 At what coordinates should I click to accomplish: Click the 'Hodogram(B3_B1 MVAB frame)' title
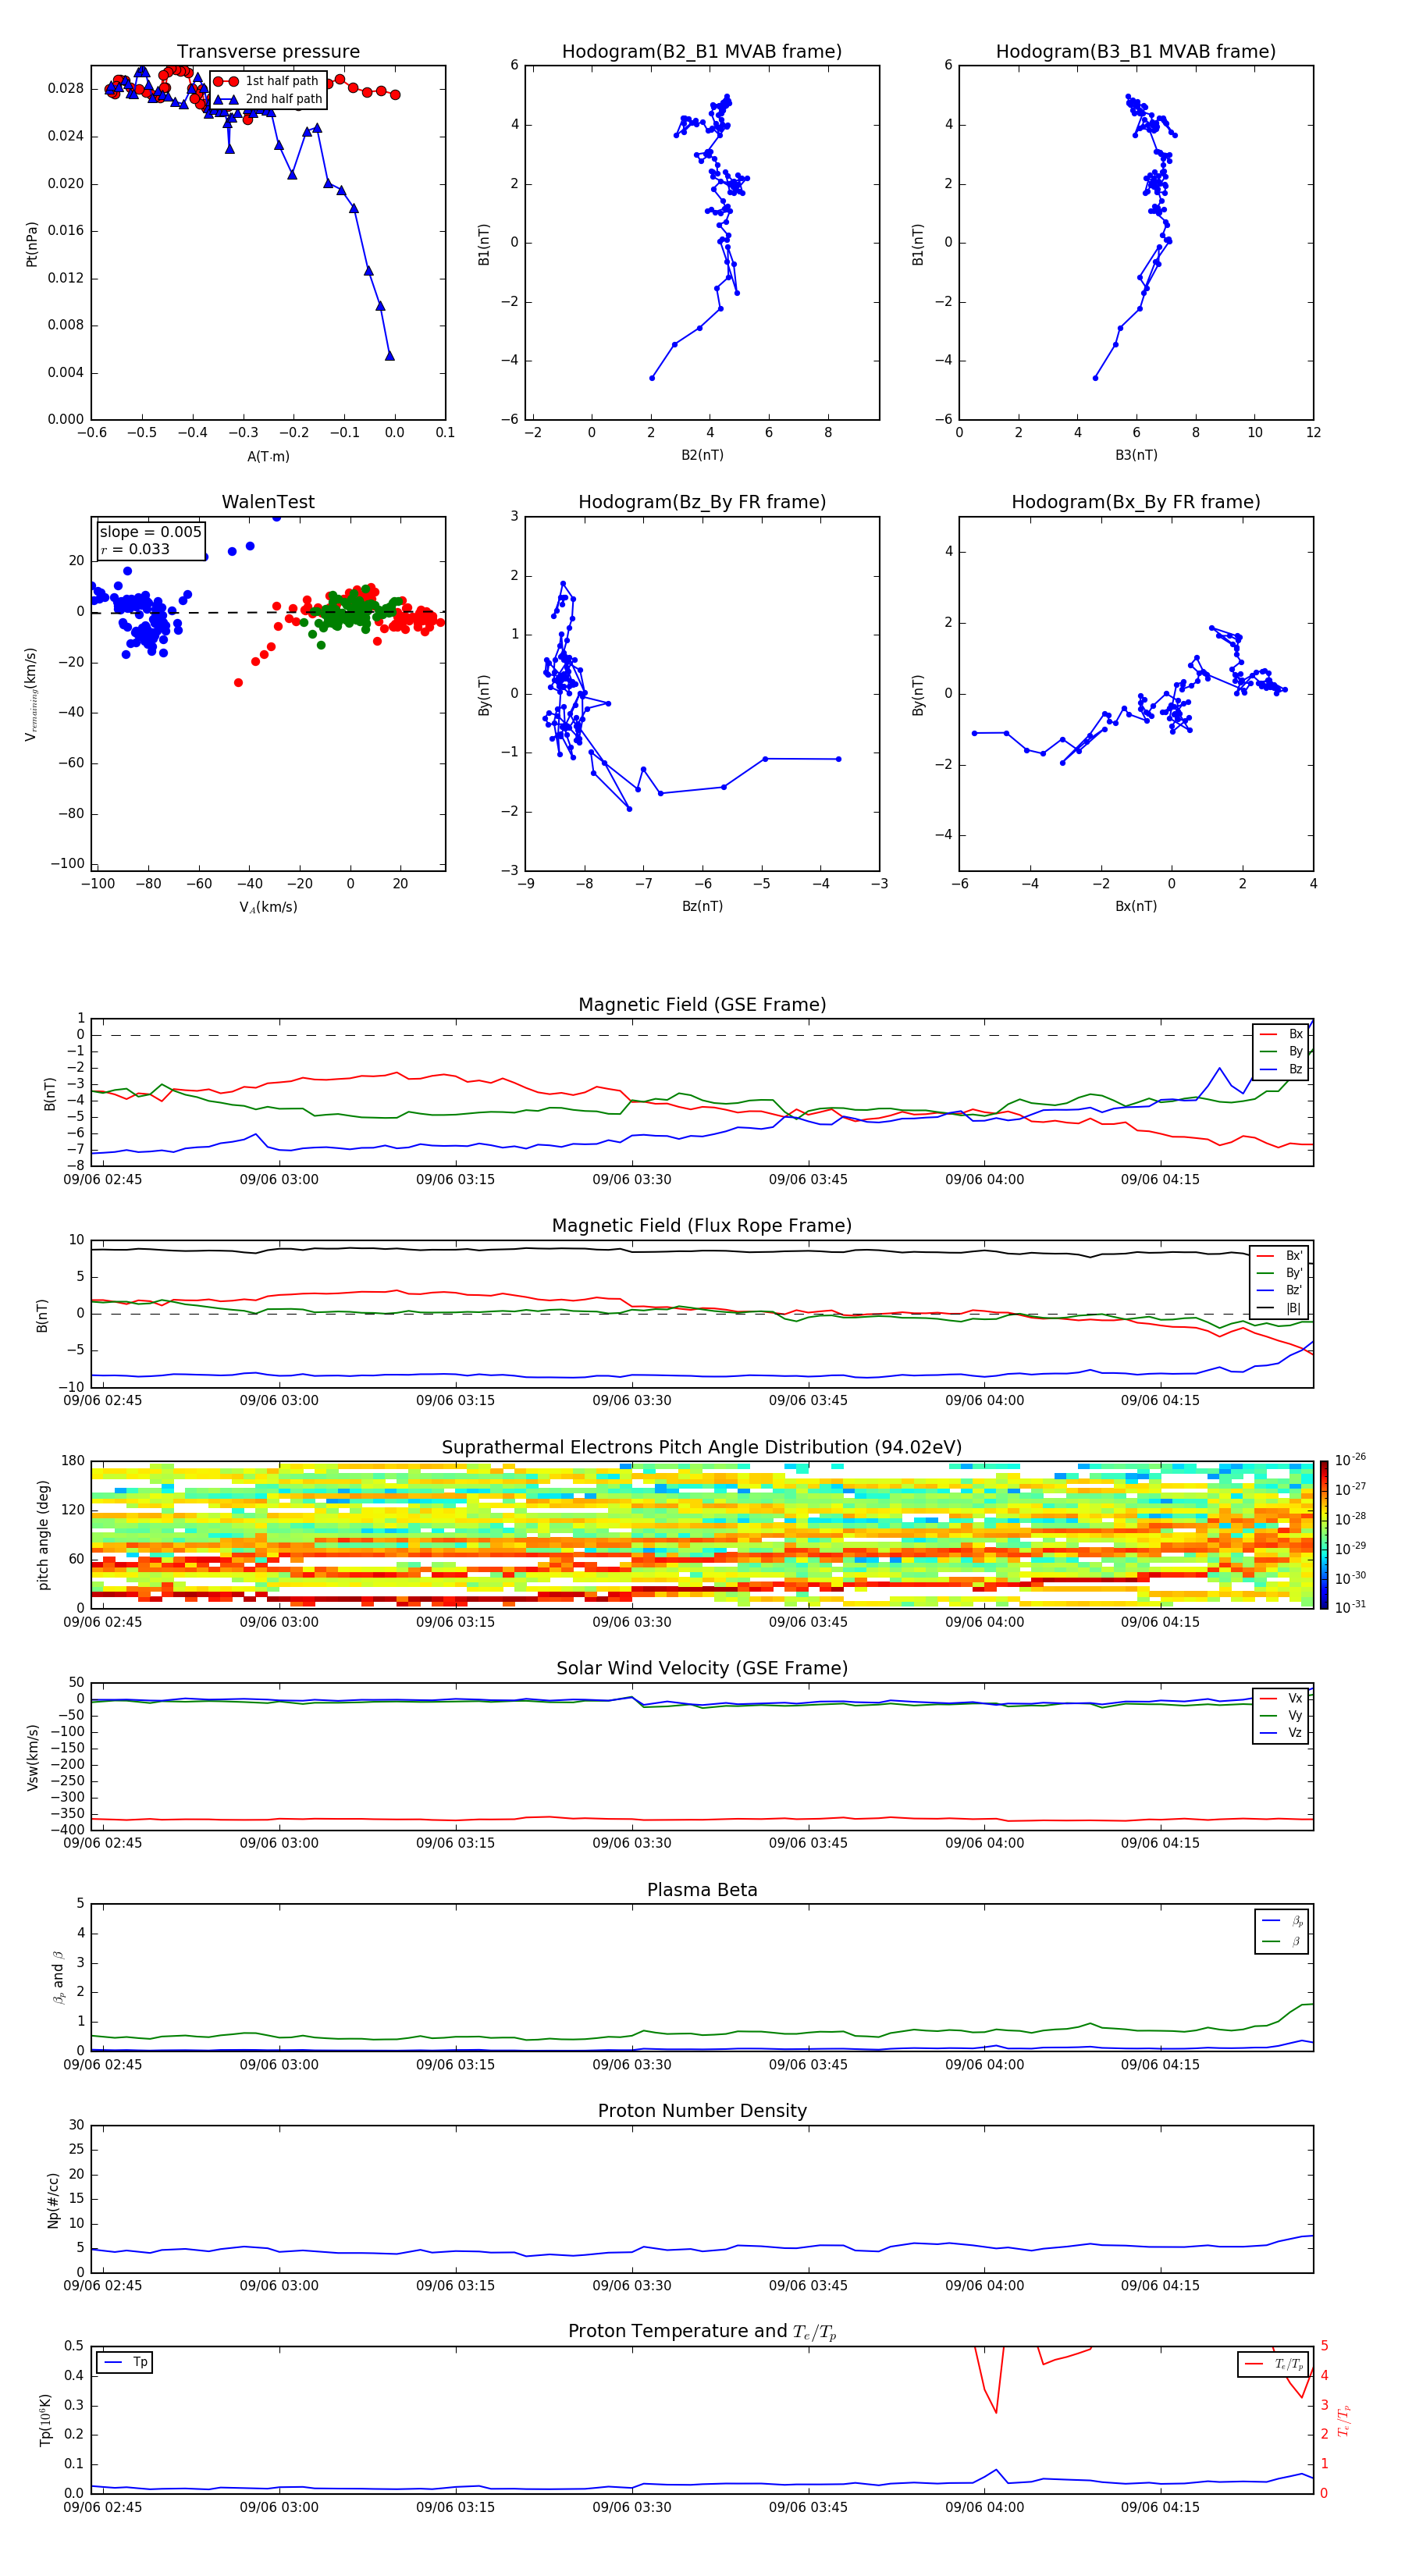click(x=1136, y=52)
